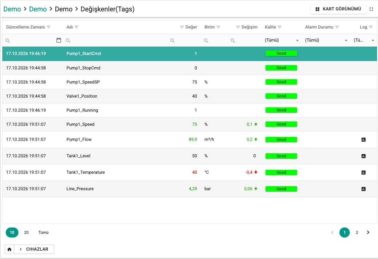This screenshot has width=378, height=259.
Task: Open the Kart Görünümü card view
Action: coord(338,9)
